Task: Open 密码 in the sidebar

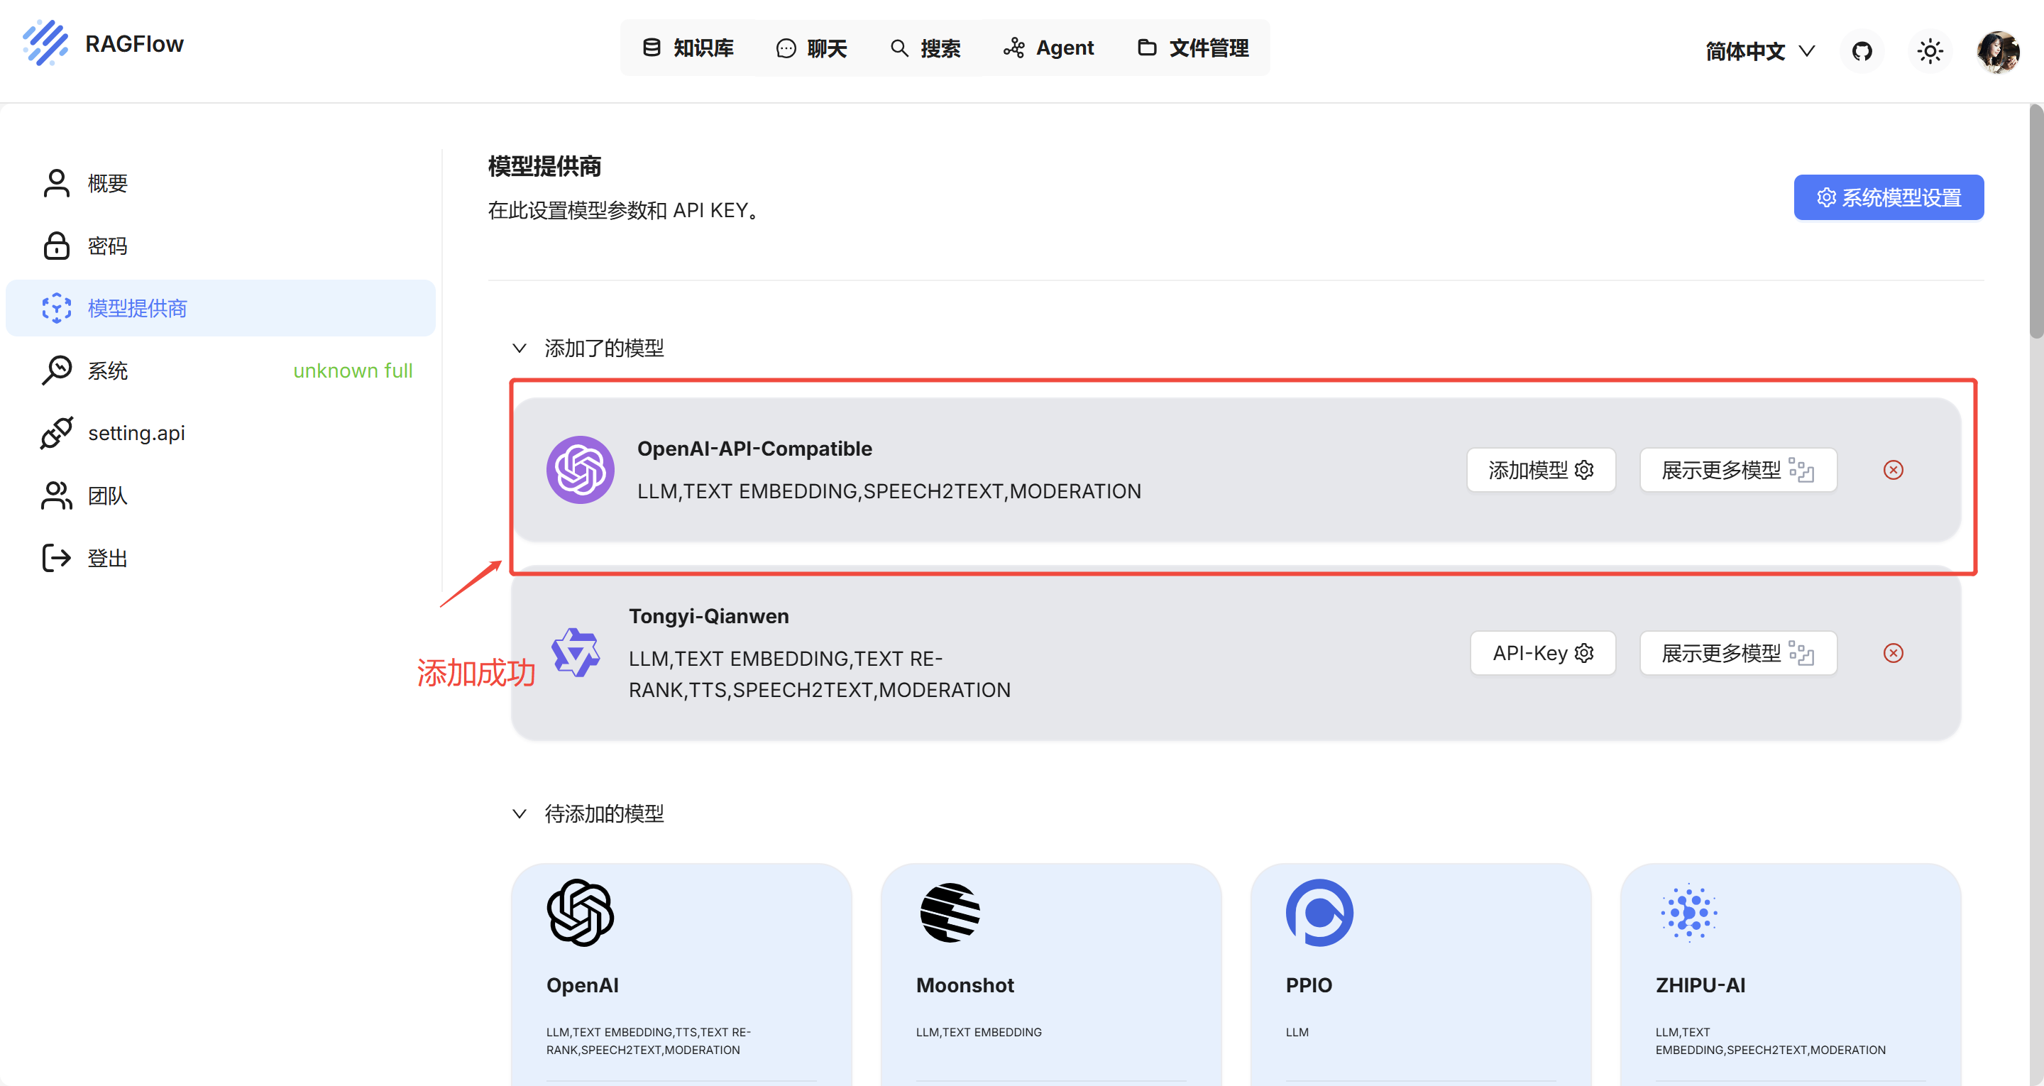Action: point(221,246)
